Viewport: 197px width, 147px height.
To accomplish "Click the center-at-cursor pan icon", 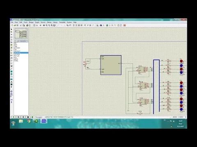I will point(44,25).
